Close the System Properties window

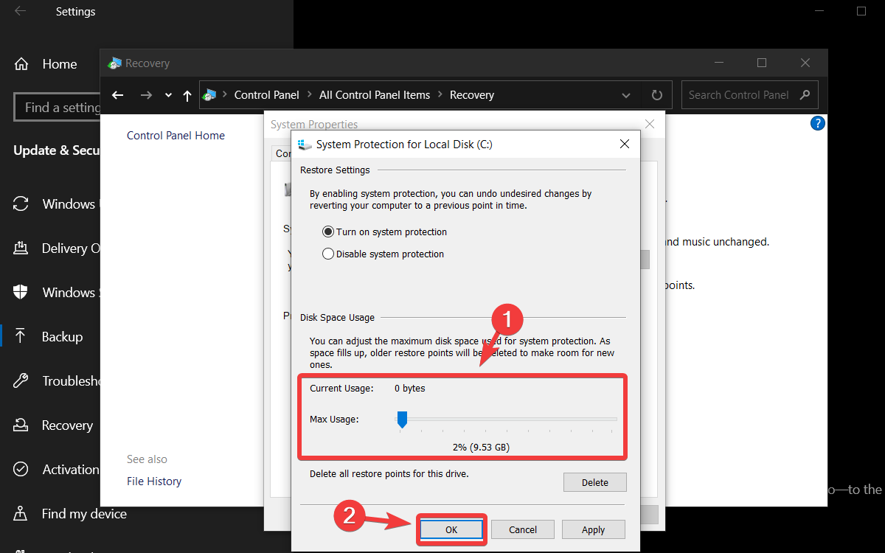[x=649, y=124]
